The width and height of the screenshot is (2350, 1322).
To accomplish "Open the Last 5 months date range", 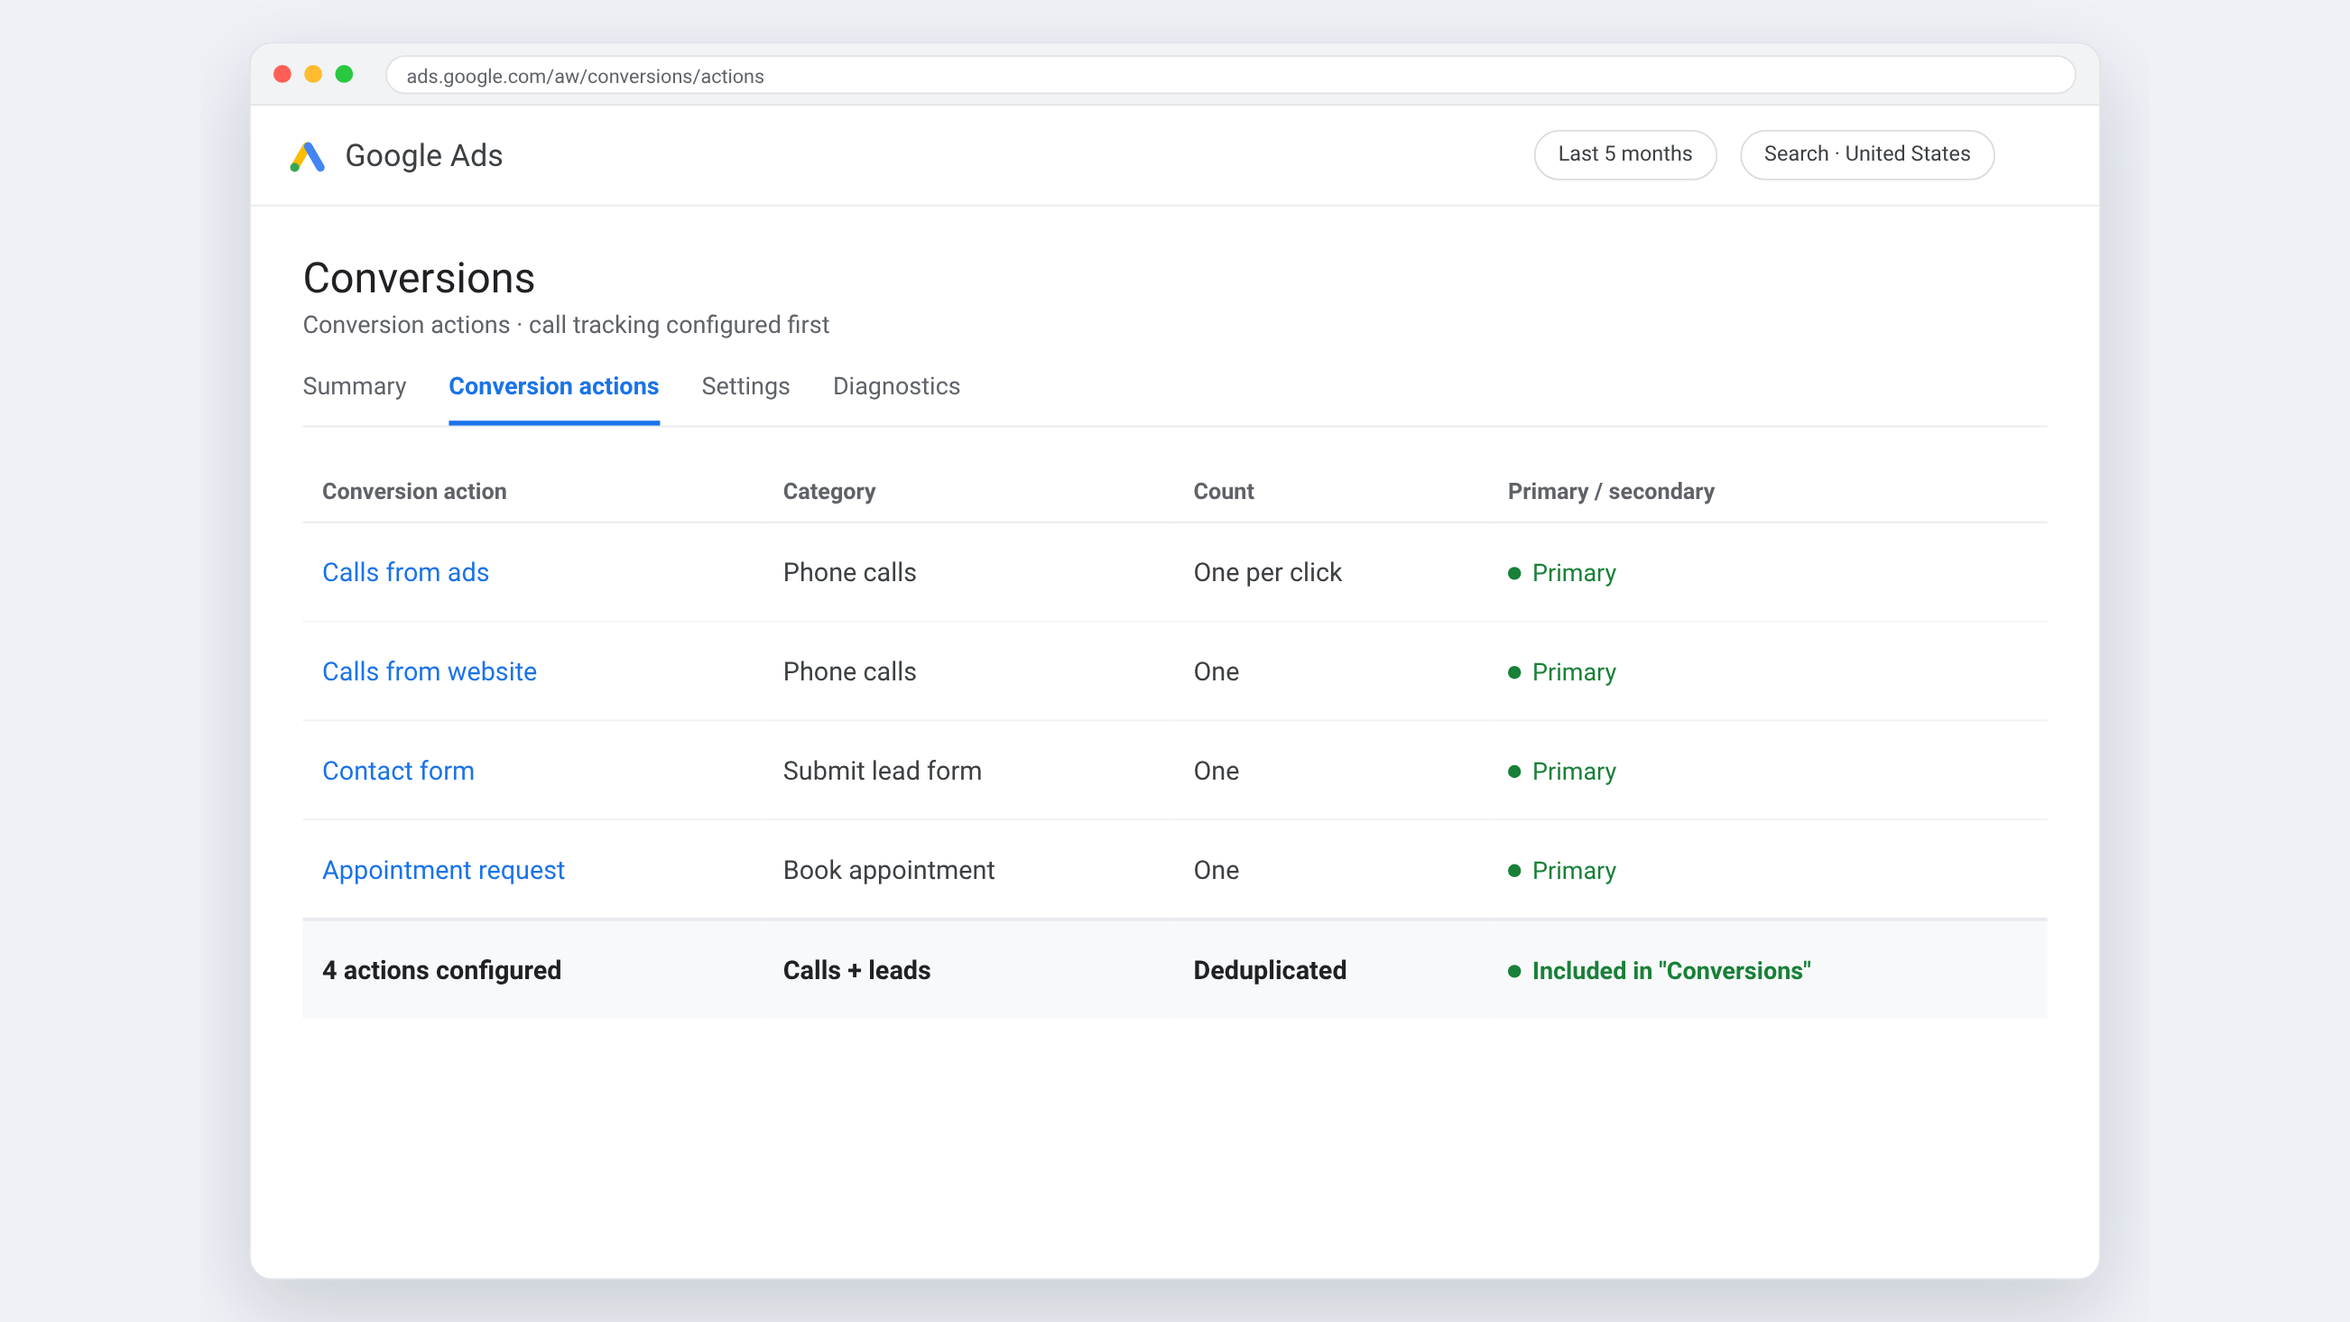I will [x=1624, y=154].
